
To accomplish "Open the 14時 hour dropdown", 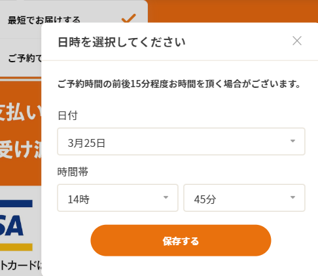I will (x=118, y=198).
